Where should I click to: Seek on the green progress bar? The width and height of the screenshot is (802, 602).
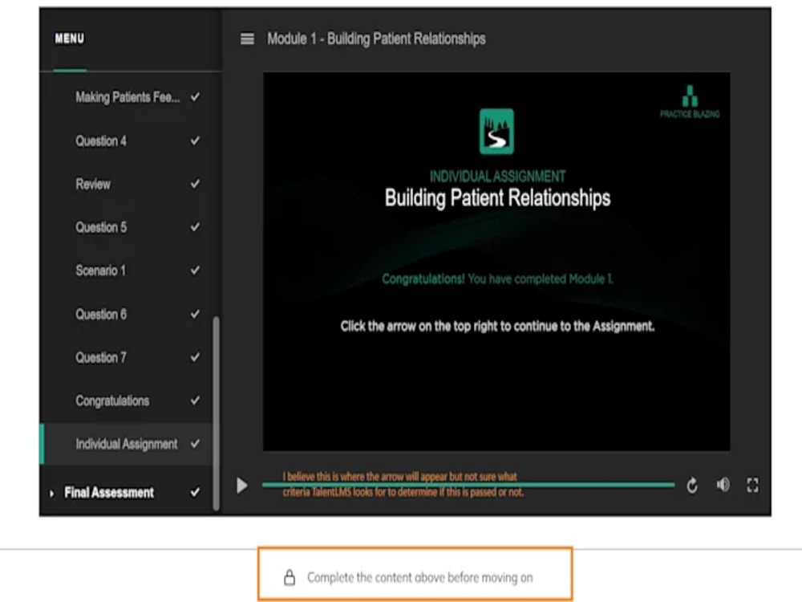point(468,484)
